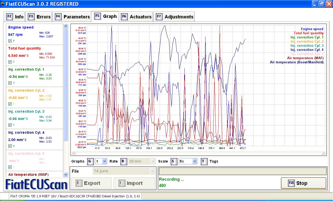The width and height of the screenshot is (333, 201).
Task: Click the parameter list scrollbar thumb
Action: point(66,84)
